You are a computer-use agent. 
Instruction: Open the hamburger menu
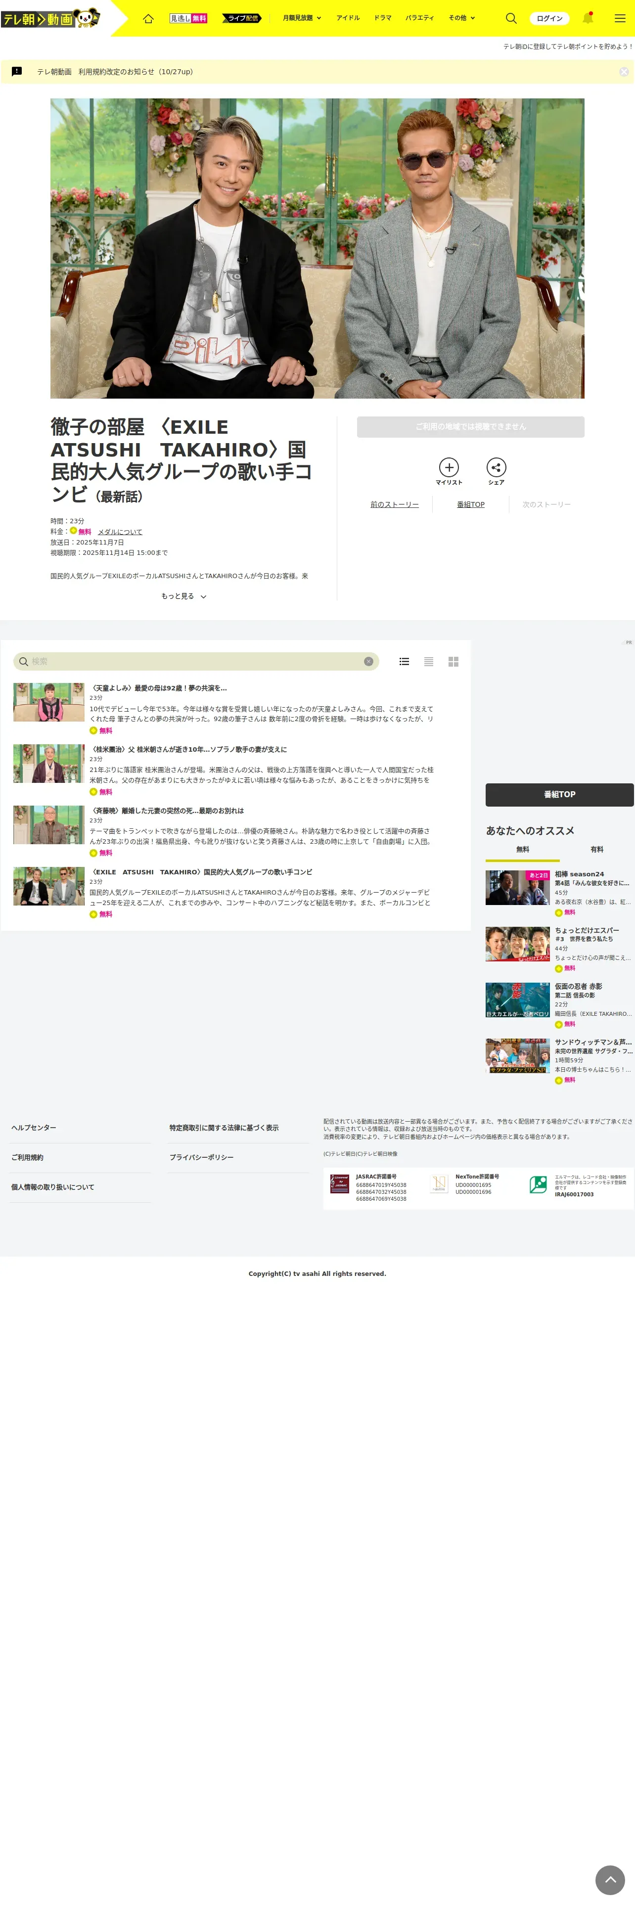coord(620,18)
